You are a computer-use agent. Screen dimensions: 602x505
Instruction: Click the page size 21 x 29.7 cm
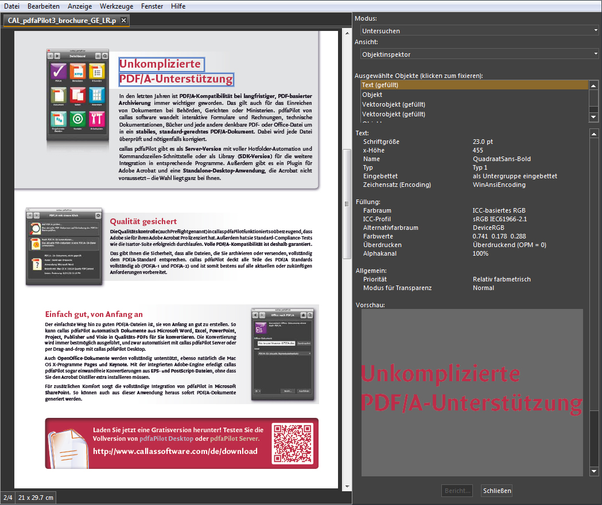pyautogui.click(x=36, y=498)
